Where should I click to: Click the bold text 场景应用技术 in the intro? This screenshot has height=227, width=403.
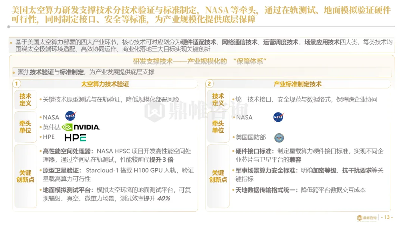(322, 42)
